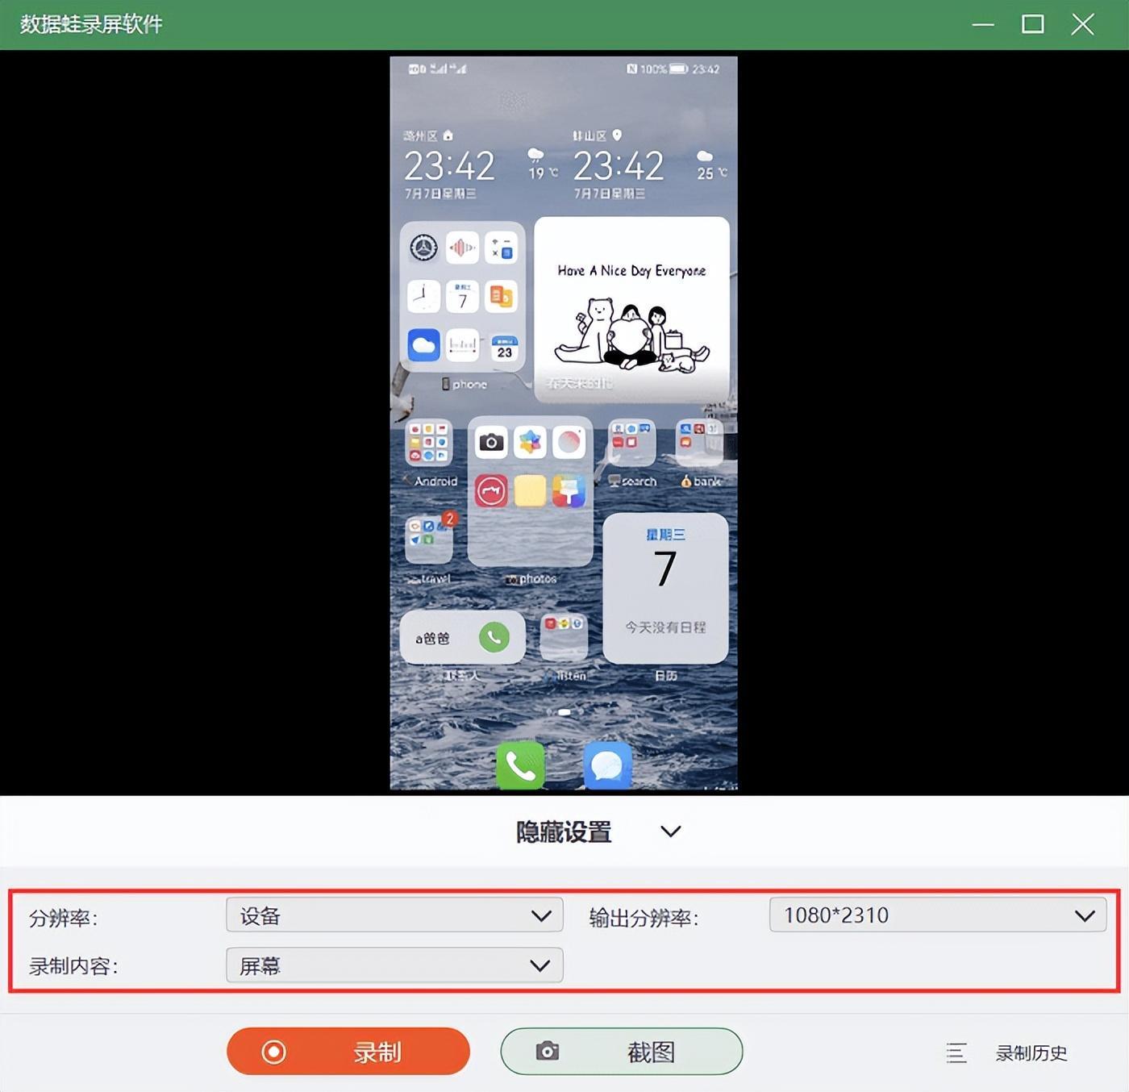
Task: Collapse settings with 隐藏设置 chevron
Action: click(670, 832)
